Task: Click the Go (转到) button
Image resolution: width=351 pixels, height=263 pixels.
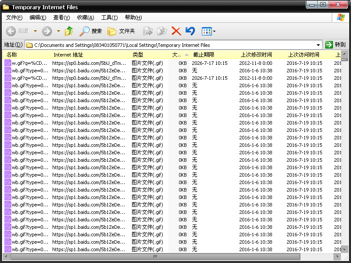Action: (335, 45)
